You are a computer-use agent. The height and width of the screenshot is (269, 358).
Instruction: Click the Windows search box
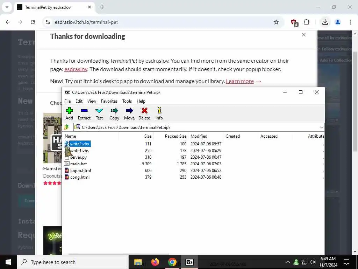73,262
